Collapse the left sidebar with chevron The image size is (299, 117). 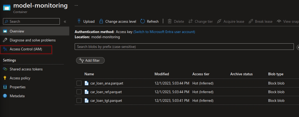click(x=65, y=22)
